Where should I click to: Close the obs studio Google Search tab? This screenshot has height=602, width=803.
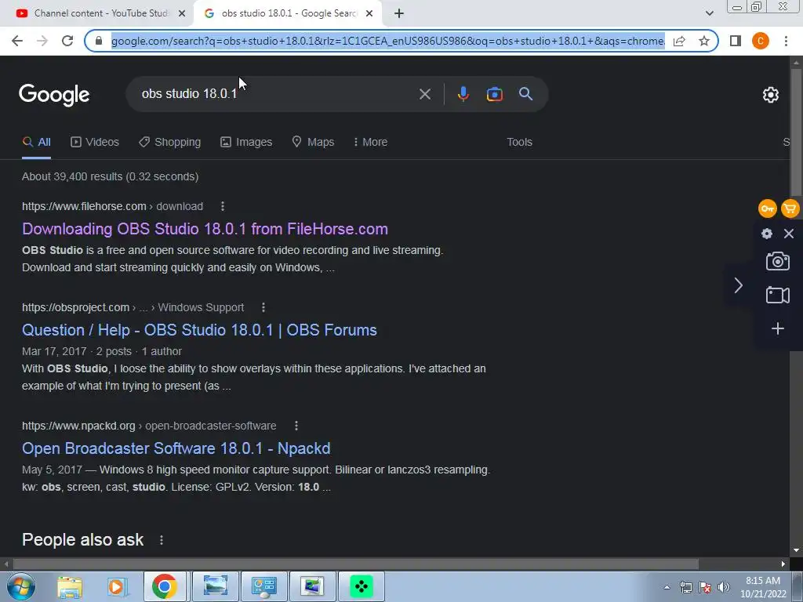coord(369,13)
